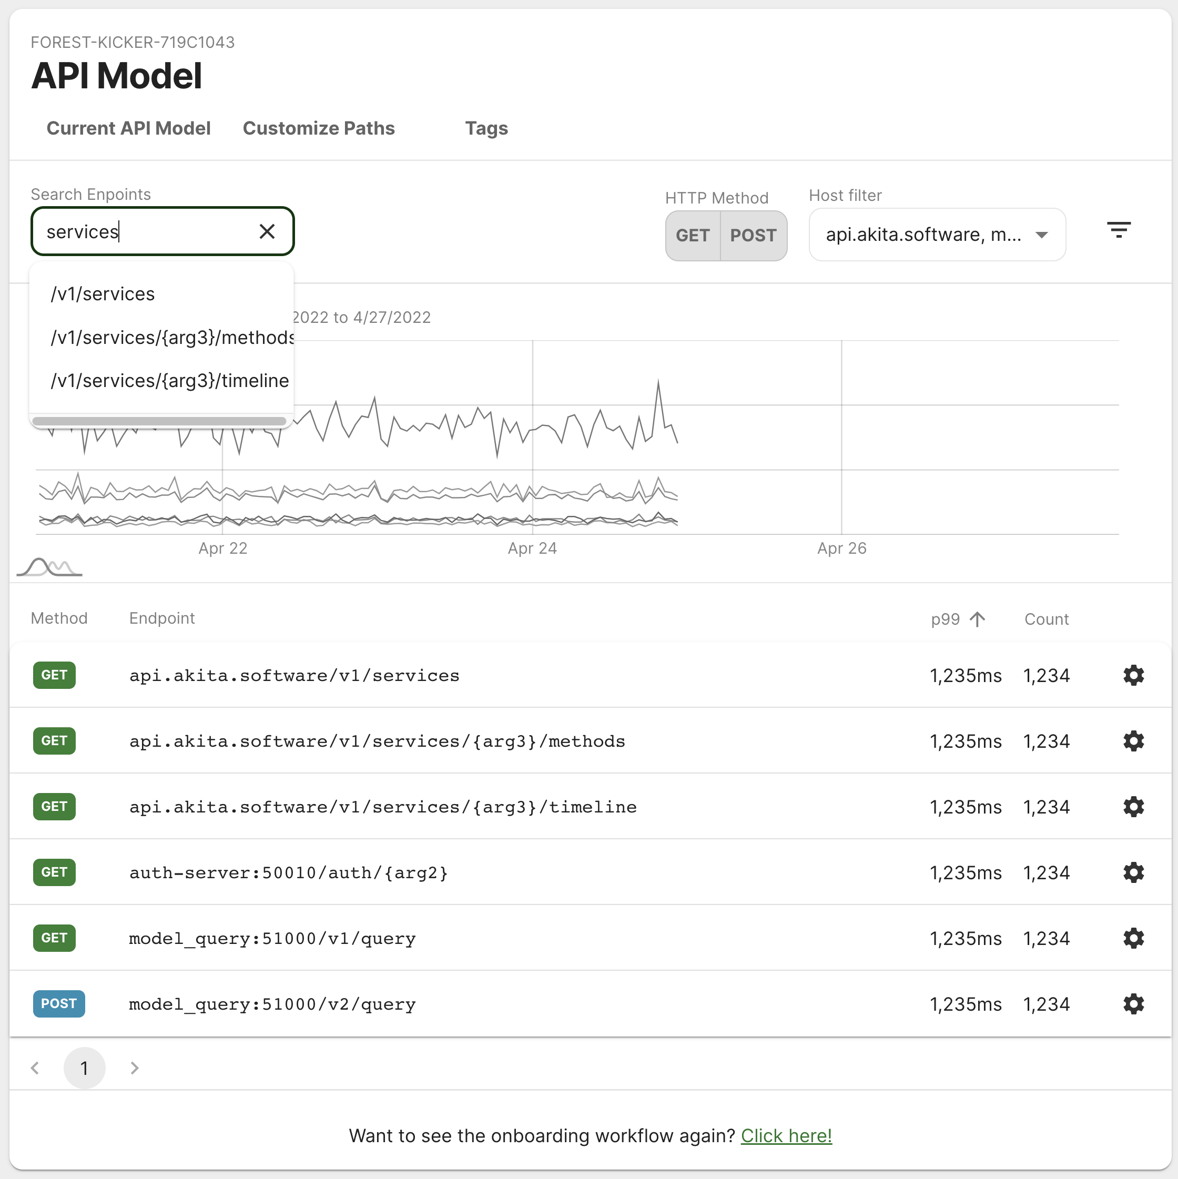Click gear icon for auth-server endpoint
This screenshot has height=1179, width=1178.
tap(1133, 872)
